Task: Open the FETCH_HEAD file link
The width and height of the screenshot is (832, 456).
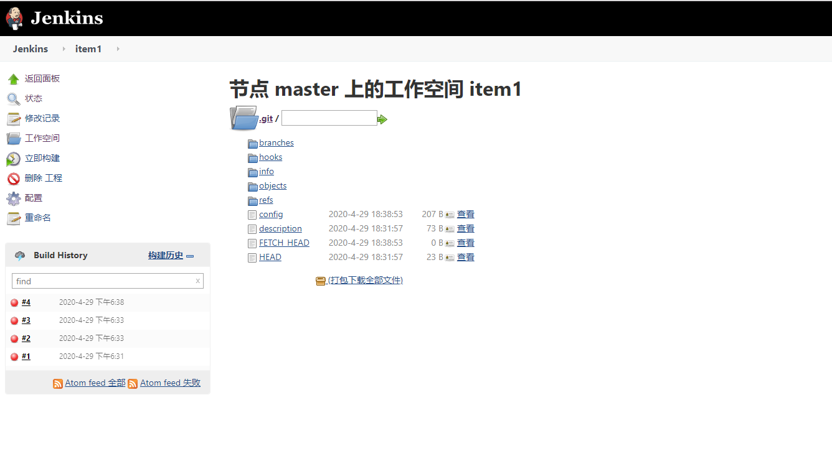Action: point(284,243)
